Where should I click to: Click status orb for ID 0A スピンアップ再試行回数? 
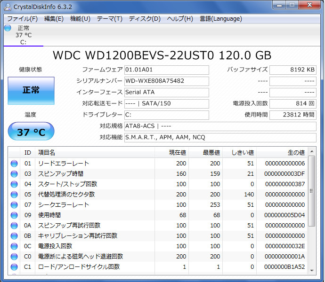14,226
